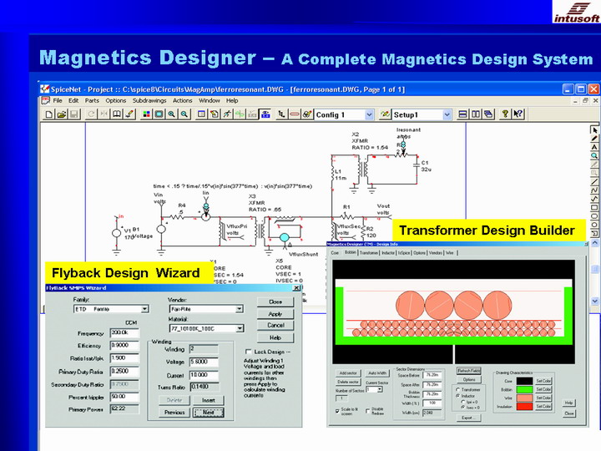Open the Setup1 dropdown

[x=447, y=114]
